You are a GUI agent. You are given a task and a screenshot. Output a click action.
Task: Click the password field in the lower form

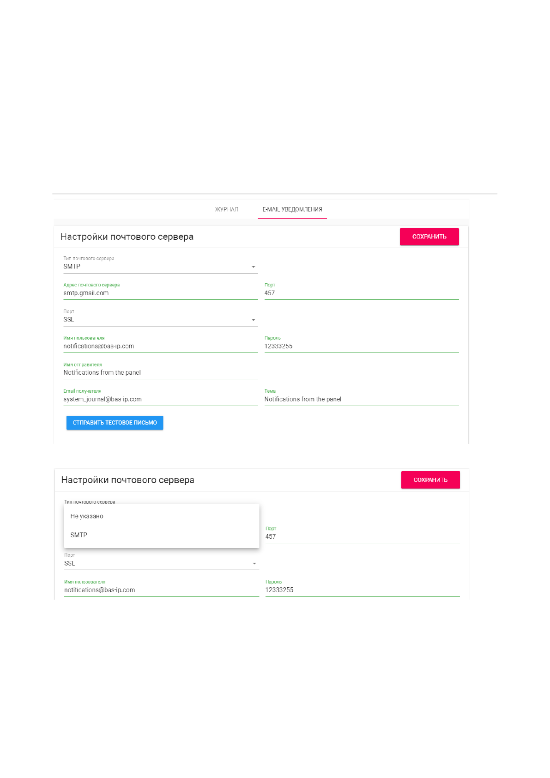coord(362,590)
